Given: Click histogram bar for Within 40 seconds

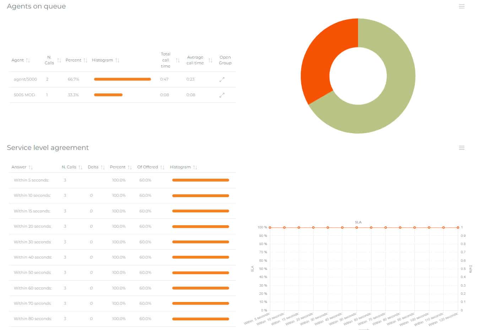Looking at the screenshot, I should [200, 257].
